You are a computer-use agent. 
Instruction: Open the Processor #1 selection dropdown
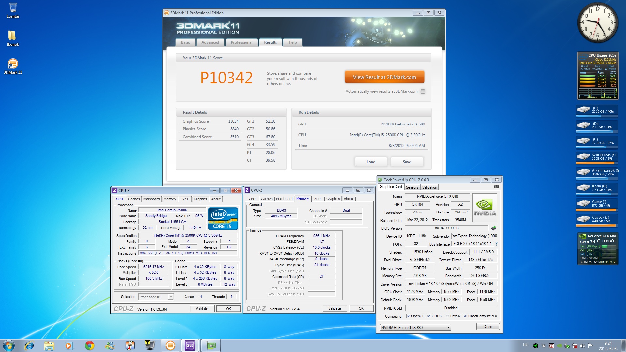(170, 297)
